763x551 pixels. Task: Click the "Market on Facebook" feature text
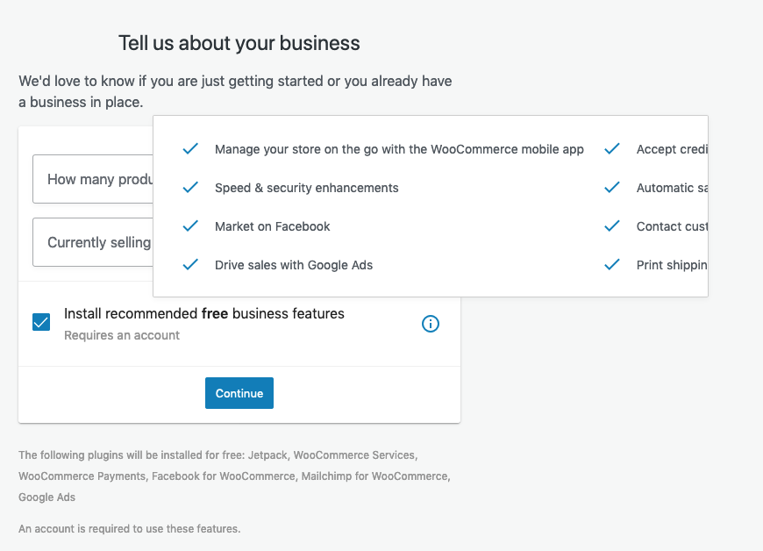(x=273, y=226)
